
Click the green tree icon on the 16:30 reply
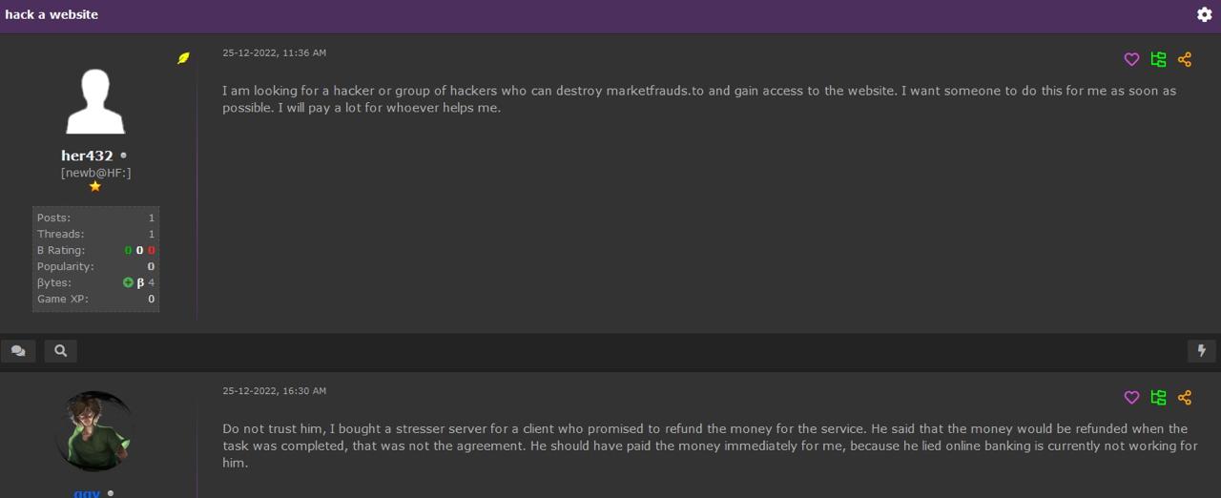pos(1158,397)
